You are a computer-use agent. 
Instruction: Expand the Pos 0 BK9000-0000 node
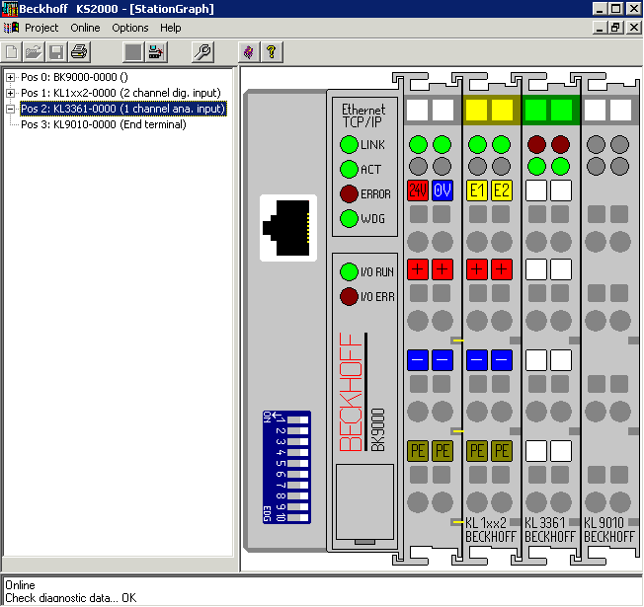coord(10,77)
